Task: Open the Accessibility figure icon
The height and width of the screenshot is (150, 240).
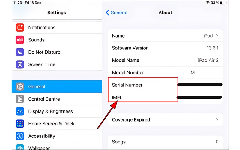Action: 20,136
